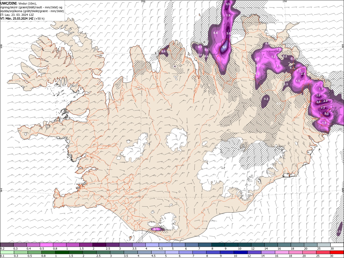This screenshot has height=258, width=344.
Task: Click the dusky purple 0.2 swatch in upper legend bar
Action: pos(7,245)
